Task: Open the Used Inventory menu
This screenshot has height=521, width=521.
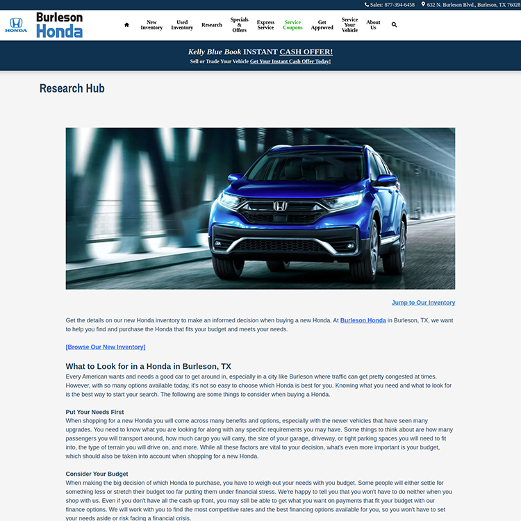Action: pyautogui.click(x=182, y=25)
